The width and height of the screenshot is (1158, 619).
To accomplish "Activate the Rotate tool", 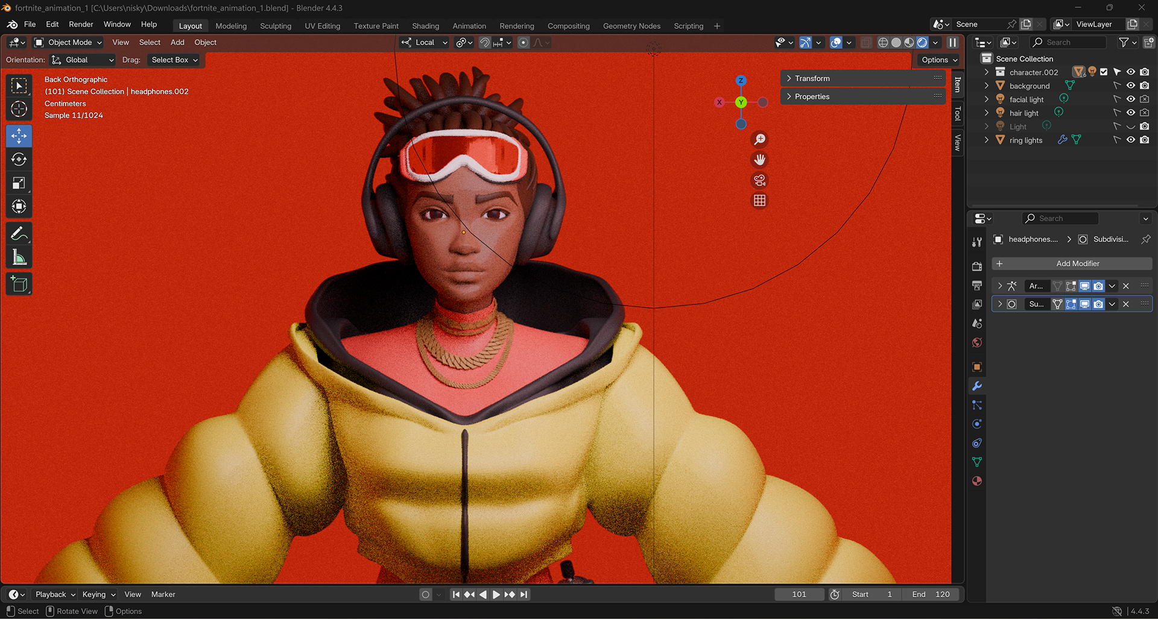I will pyautogui.click(x=19, y=159).
